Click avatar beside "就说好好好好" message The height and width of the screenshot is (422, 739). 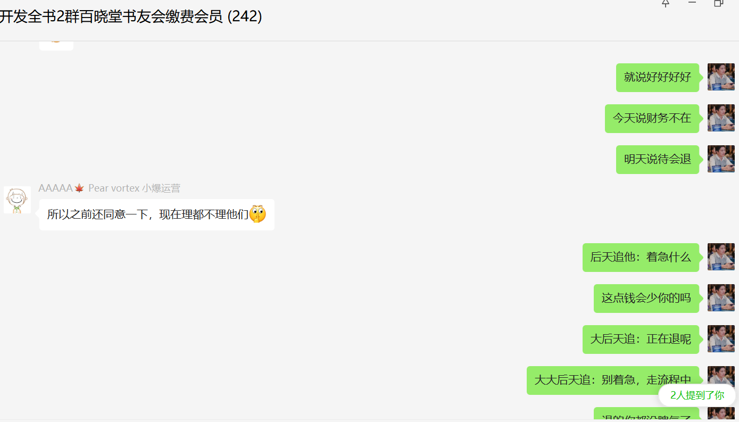click(721, 77)
